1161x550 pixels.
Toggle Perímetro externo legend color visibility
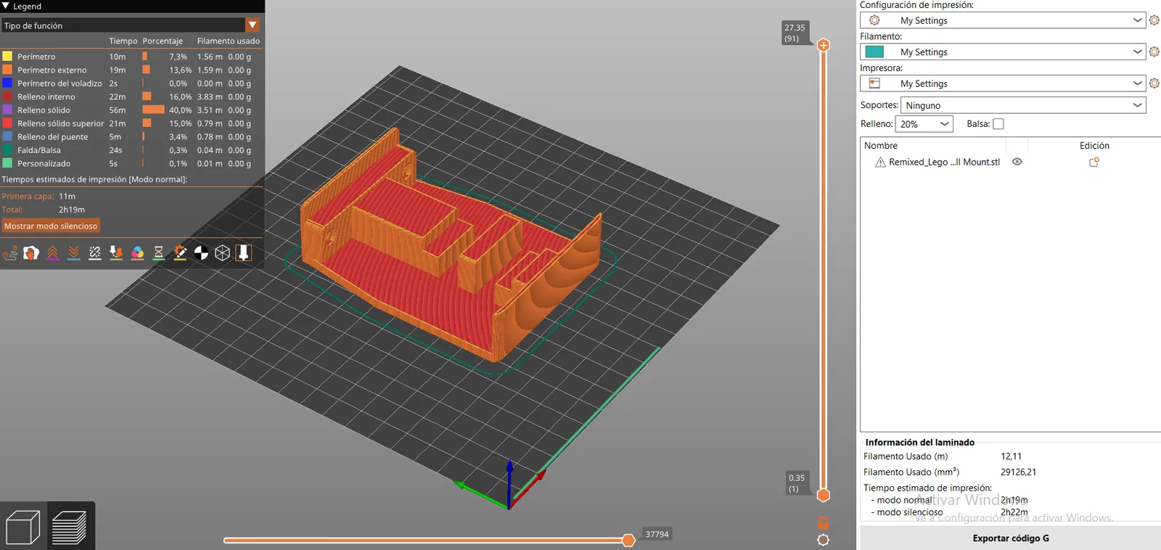click(x=7, y=70)
